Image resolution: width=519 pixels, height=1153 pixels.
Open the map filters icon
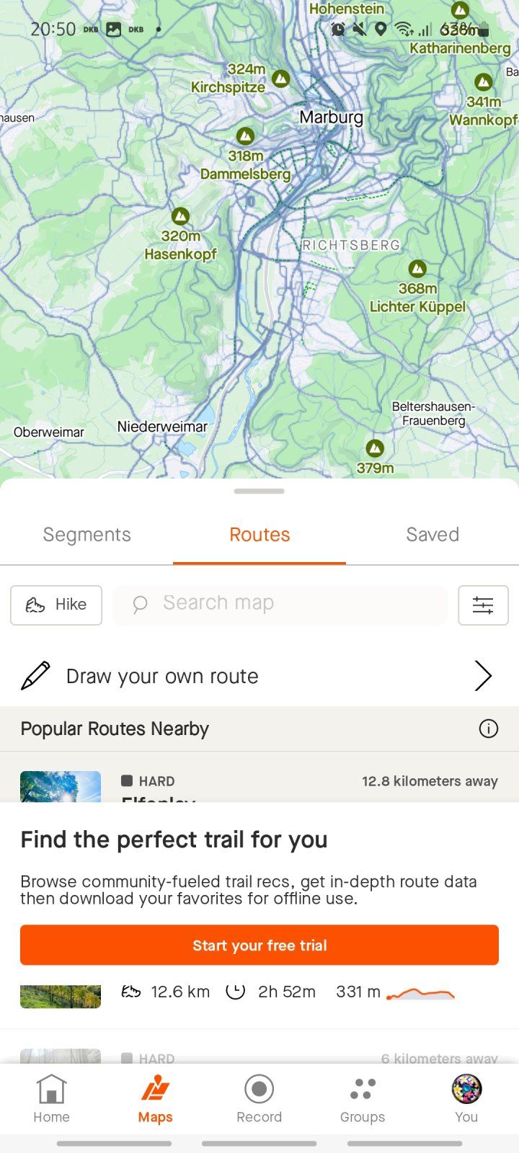[483, 605]
